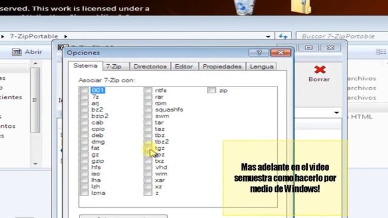
Task: Select the Sistema tab
Action: [x=85, y=66]
